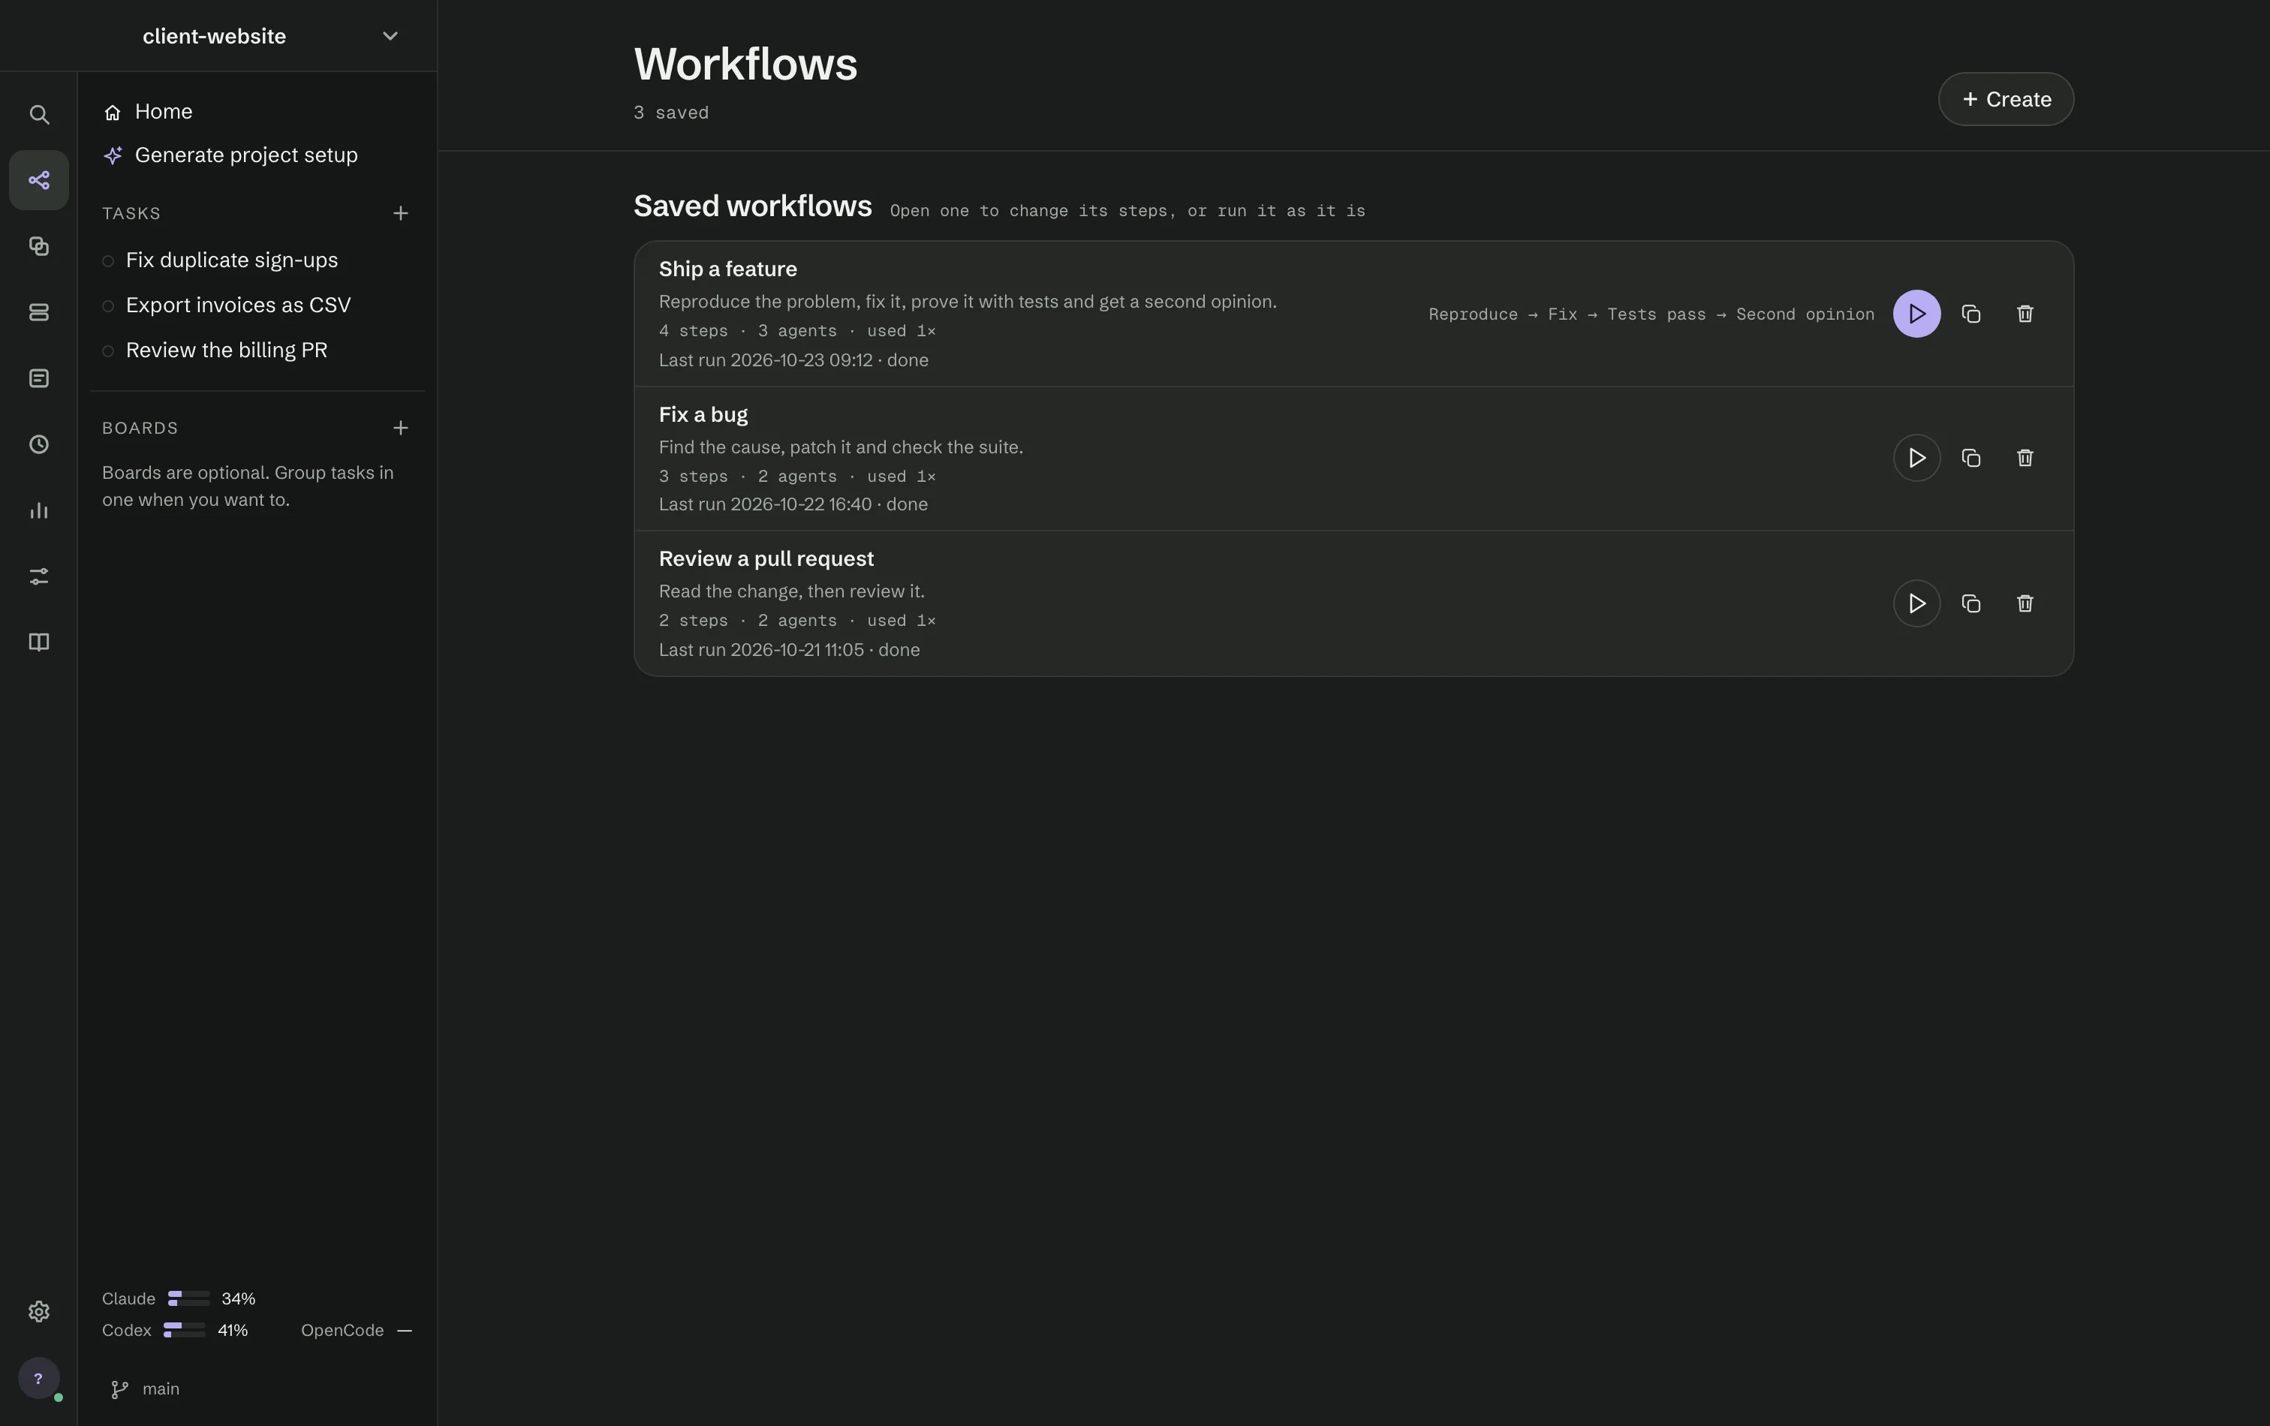Add a new board with Boards plus
This screenshot has width=2270, height=1426.
[x=401, y=428]
